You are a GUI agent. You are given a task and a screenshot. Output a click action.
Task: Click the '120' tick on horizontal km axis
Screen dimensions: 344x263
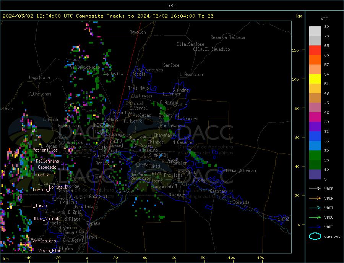(261, 258)
